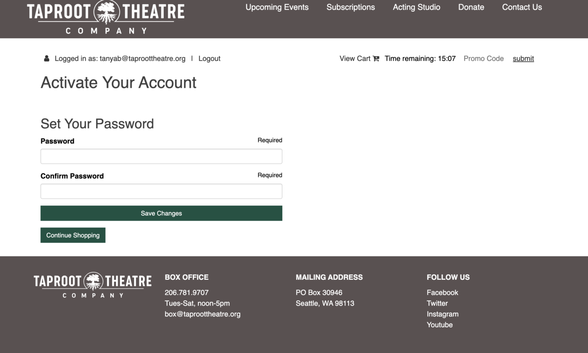Image resolution: width=588 pixels, height=353 pixels.
Task: Open the Twitter link in the footer
Action: (x=437, y=303)
